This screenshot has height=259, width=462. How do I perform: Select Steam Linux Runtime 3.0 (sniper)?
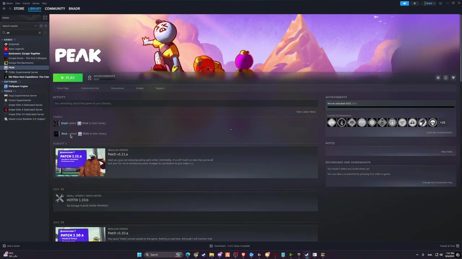click(x=27, y=119)
